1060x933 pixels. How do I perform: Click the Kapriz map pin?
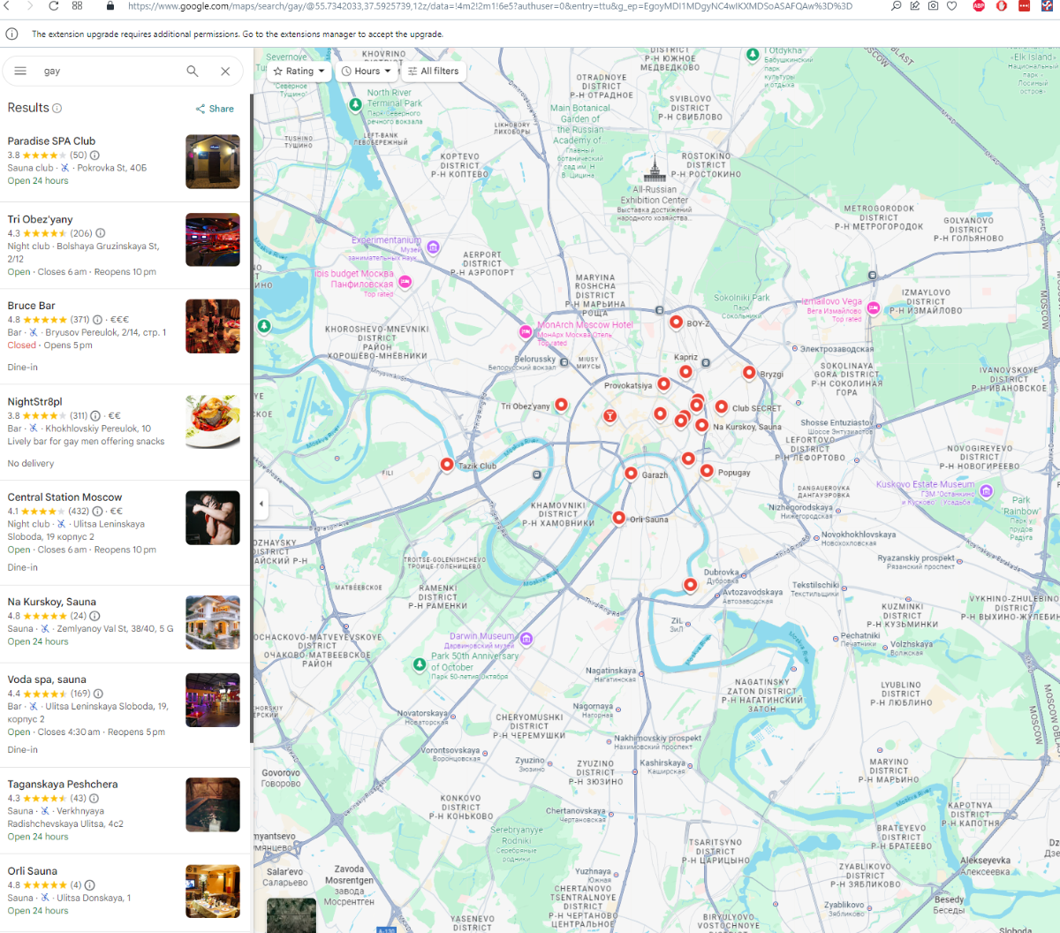[685, 372]
